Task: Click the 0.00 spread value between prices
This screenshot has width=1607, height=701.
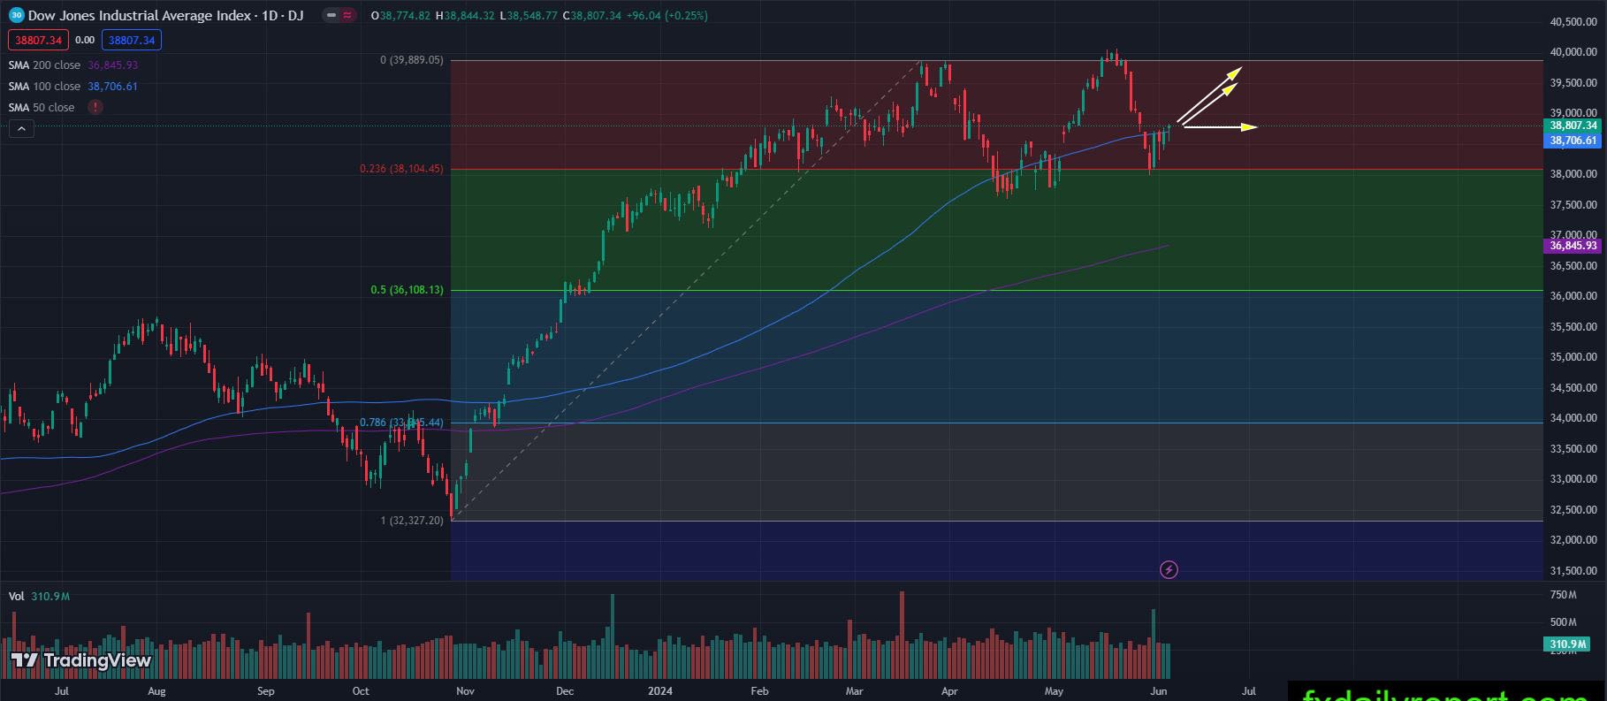Action: pos(85,40)
